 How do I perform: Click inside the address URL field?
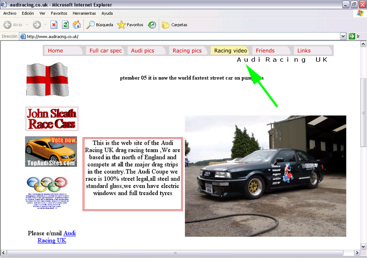[183, 36]
